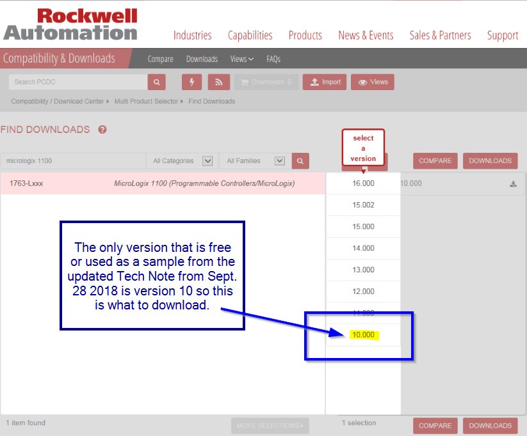Open News & Events navigation menu
This screenshot has width=527, height=436.
pyautogui.click(x=366, y=35)
